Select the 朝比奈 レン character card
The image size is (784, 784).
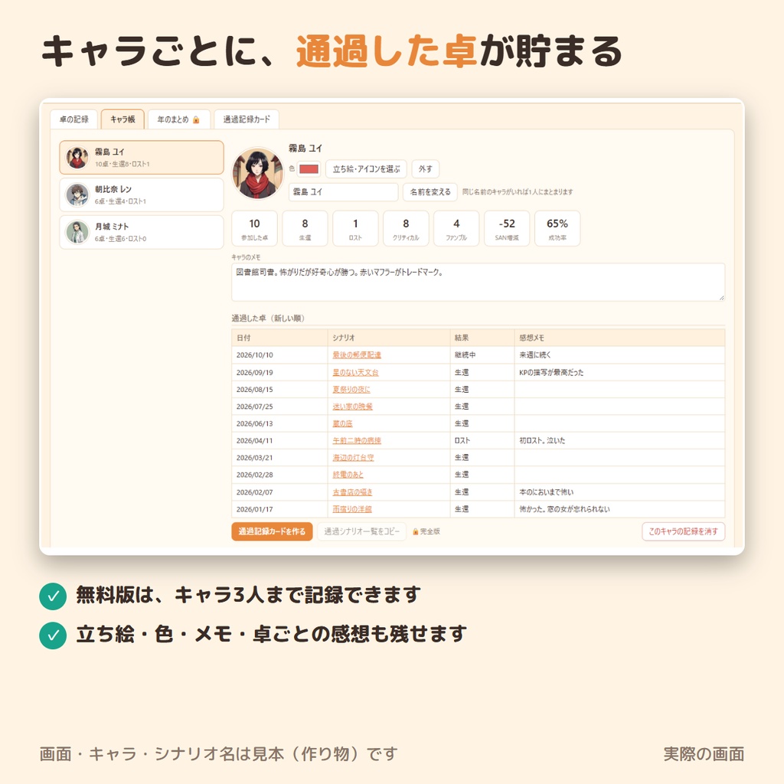142,195
